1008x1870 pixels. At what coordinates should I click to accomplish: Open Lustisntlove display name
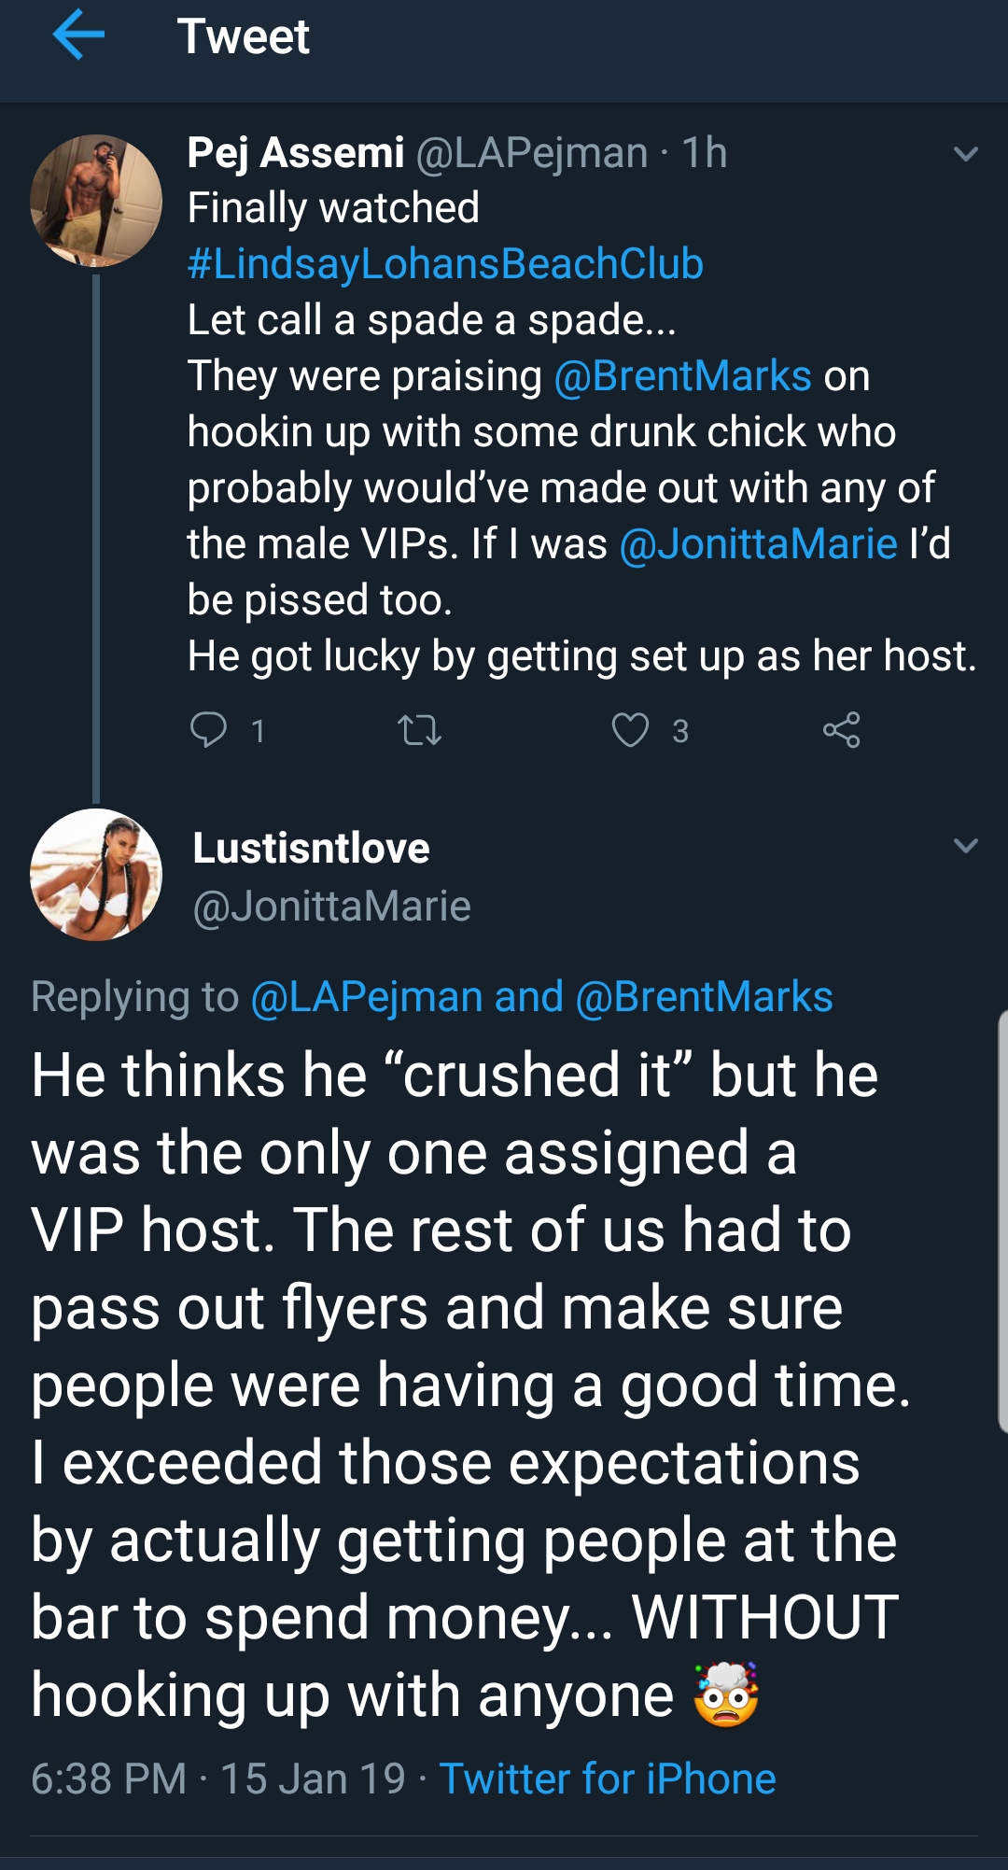coord(311,848)
